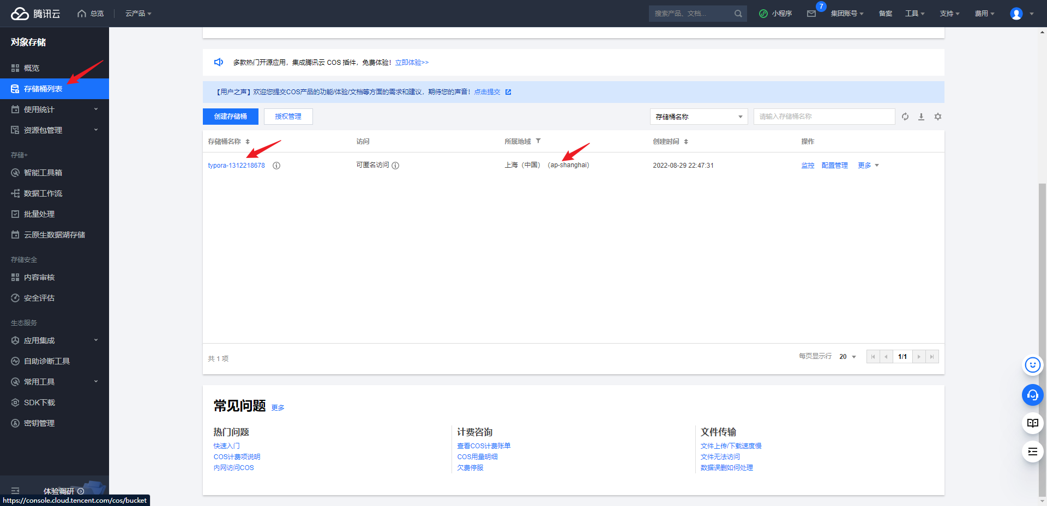This screenshot has width=1047, height=506.
Task: Show info icon beside 可匿名访问
Action: [395, 166]
